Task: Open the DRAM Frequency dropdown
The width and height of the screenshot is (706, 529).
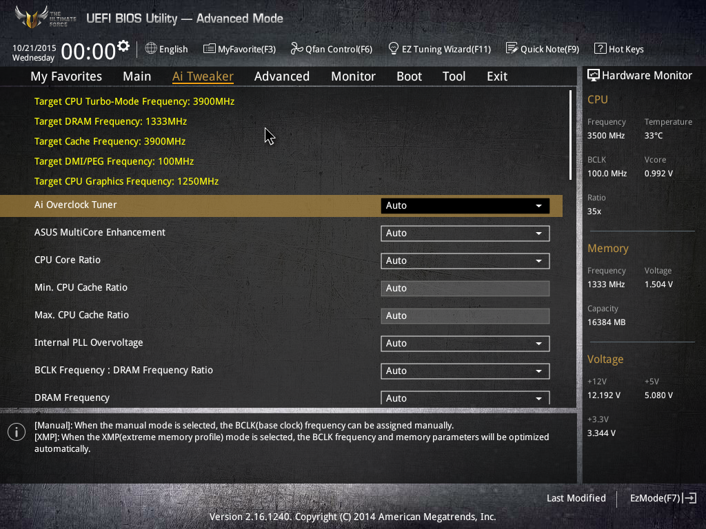Action: click(465, 397)
